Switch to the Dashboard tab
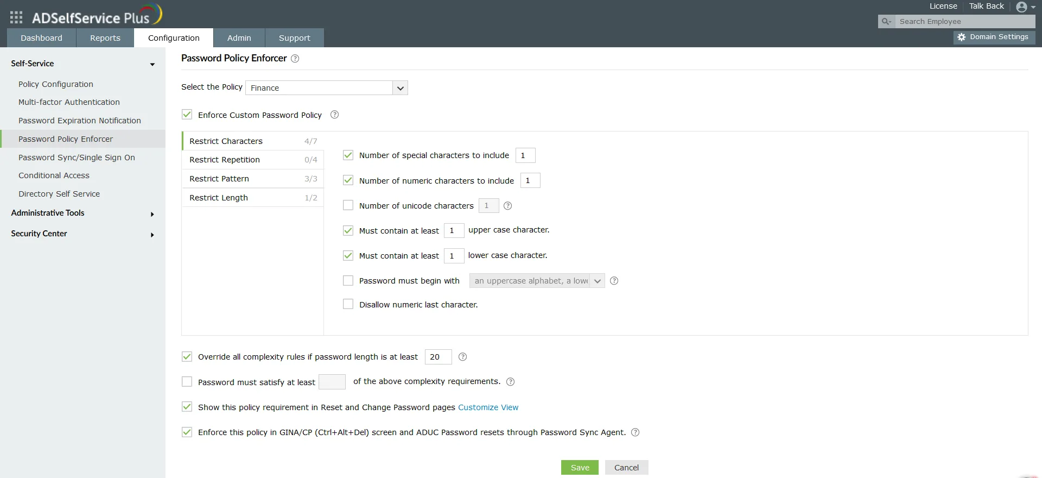Screen dimensions: 1042x478 coord(42,38)
